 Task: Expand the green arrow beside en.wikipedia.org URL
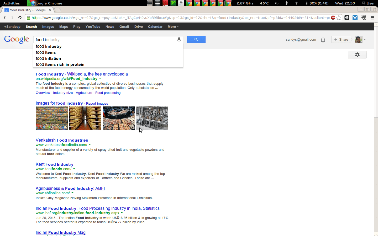[100, 79]
